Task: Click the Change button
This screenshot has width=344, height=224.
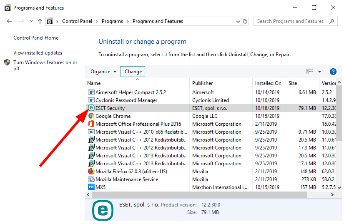Action: [x=133, y=72]
